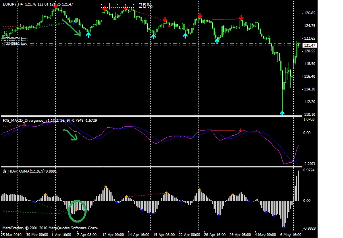The image size is (343, 238).
Task: Click the 0.9724 OsMA scale maximum
Action: coord(309,170)
